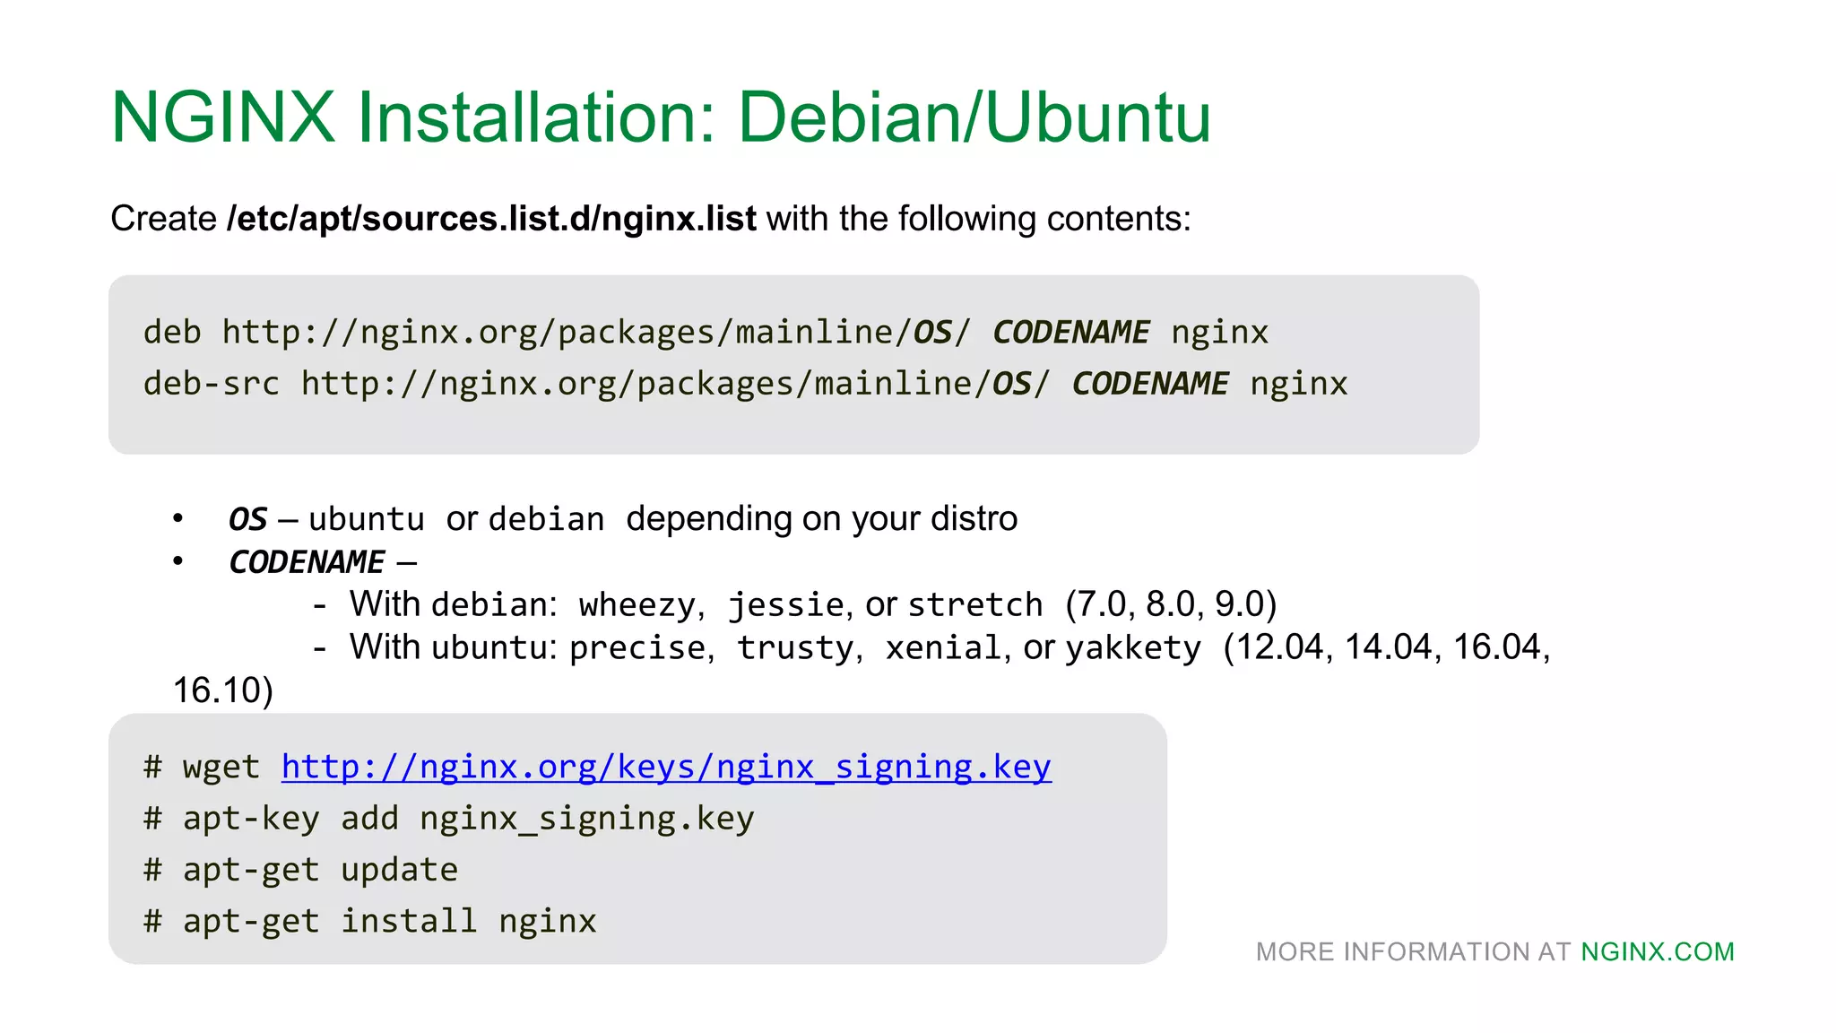Click the OS bullet point text
Viewport: 1836px width, 1033px height.
(x=622, y=519)
